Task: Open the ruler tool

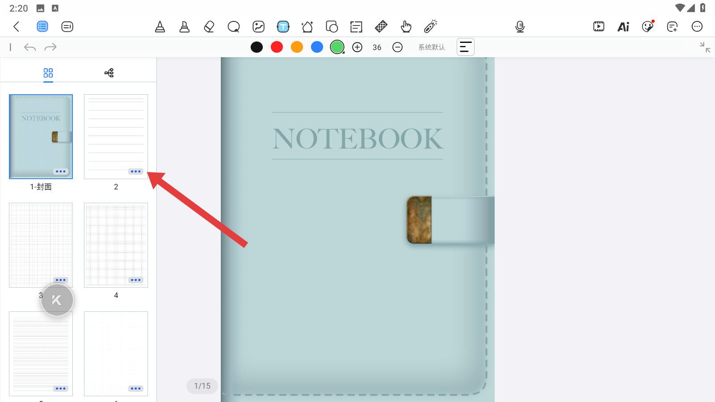Action: click(381, 27)
